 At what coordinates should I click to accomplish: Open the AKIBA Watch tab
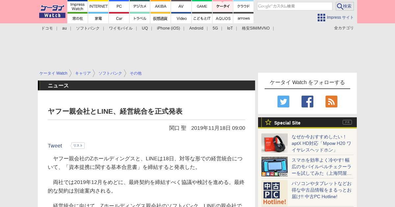[x=161, y=6]
